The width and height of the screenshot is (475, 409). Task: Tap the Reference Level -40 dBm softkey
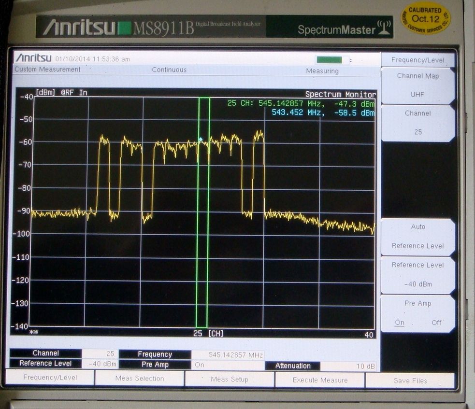418,275
